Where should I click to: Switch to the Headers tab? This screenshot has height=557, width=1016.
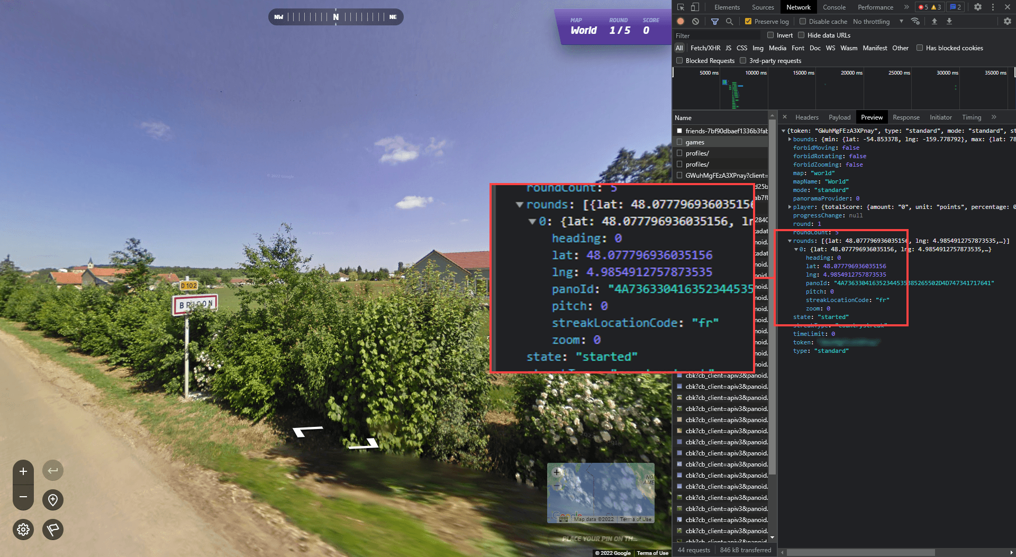click(806, 117)
